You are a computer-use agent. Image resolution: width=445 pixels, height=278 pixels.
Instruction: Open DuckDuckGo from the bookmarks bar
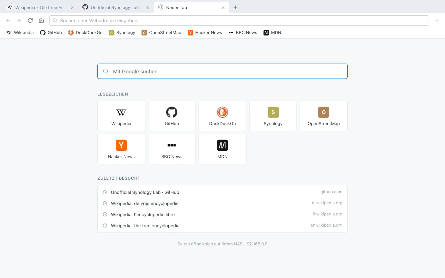click(85, 33)
